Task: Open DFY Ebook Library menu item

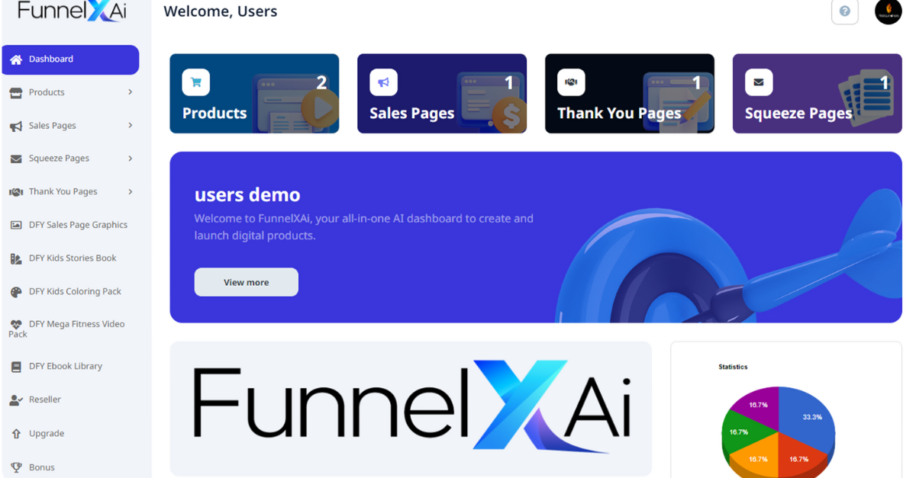Action: (x=70, y=366)
